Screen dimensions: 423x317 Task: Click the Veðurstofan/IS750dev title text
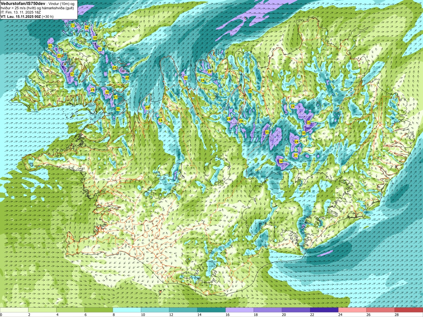[23, 3]
